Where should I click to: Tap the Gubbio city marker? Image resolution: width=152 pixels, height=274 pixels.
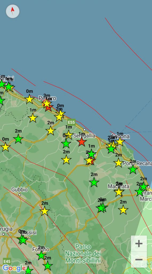(x=20, y=195)
